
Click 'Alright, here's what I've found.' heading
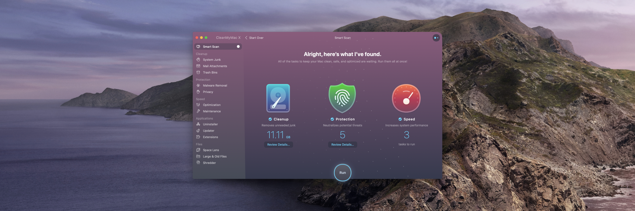coord(343,54)
